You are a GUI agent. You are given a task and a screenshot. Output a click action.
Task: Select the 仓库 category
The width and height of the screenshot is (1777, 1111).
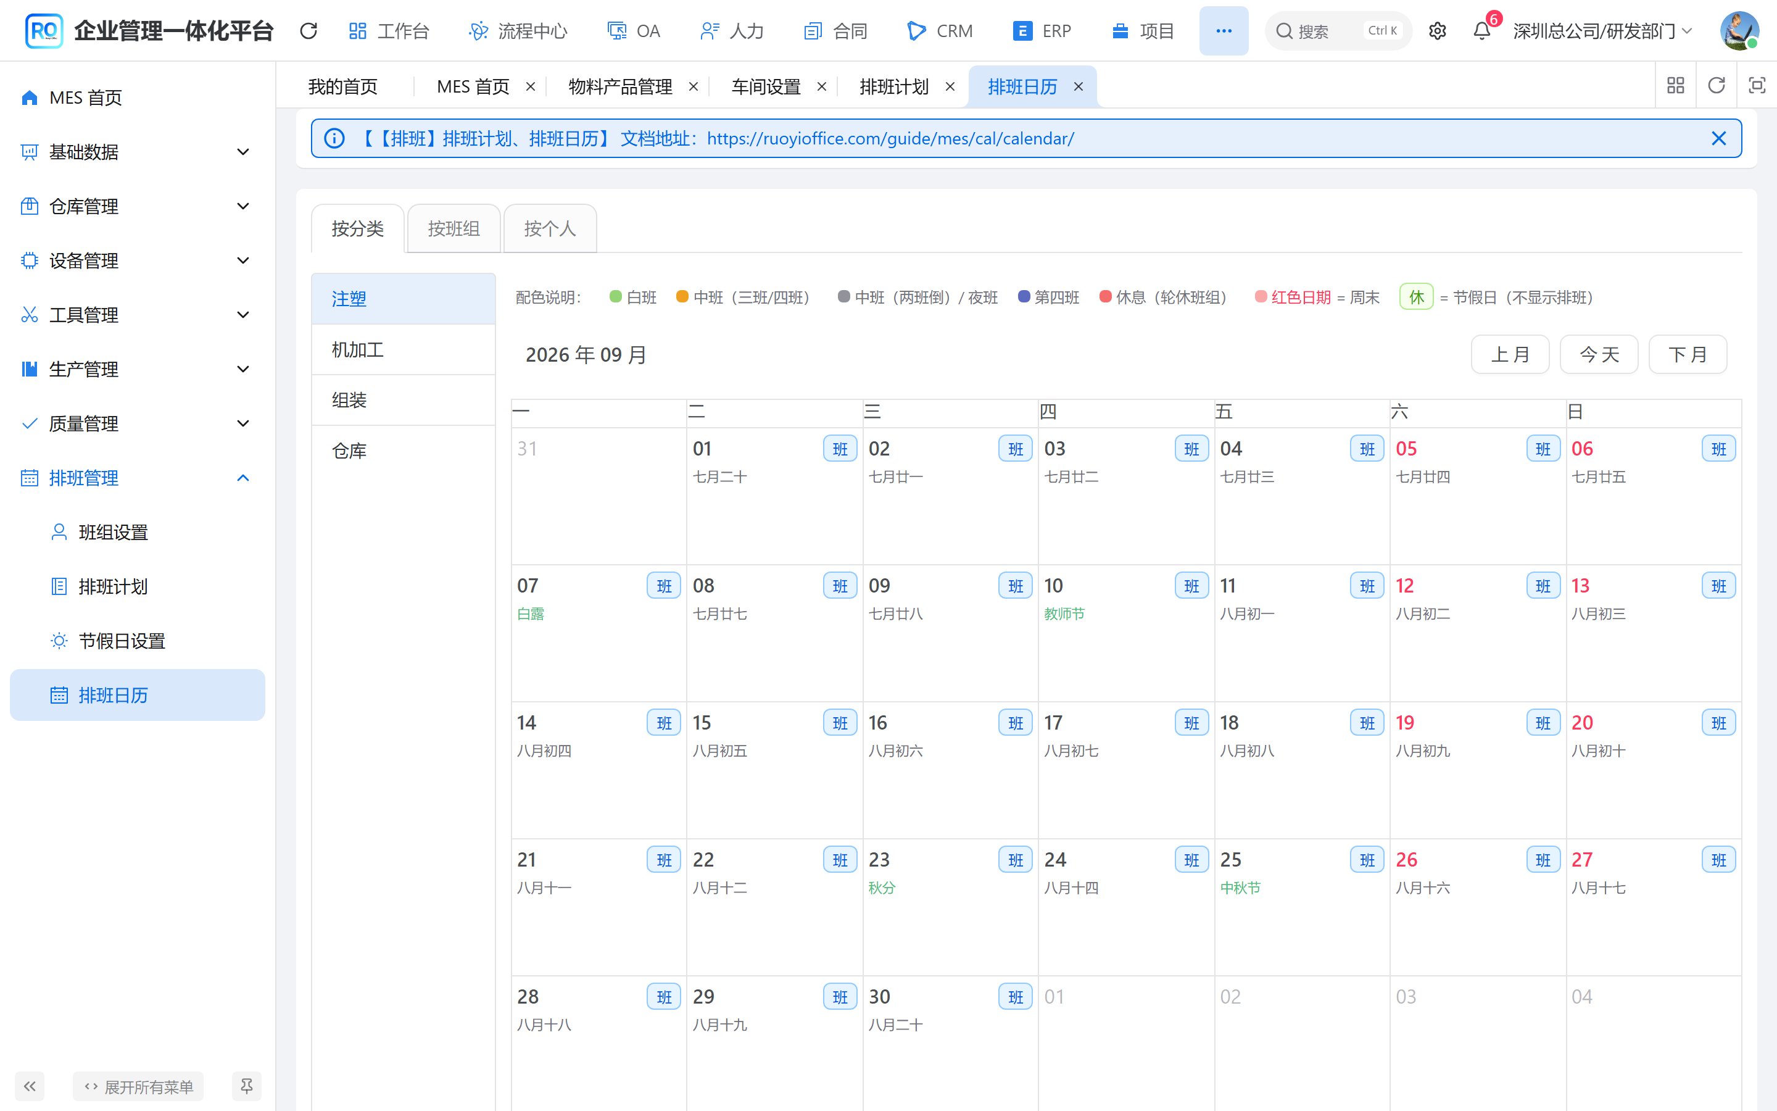[403, 451]
